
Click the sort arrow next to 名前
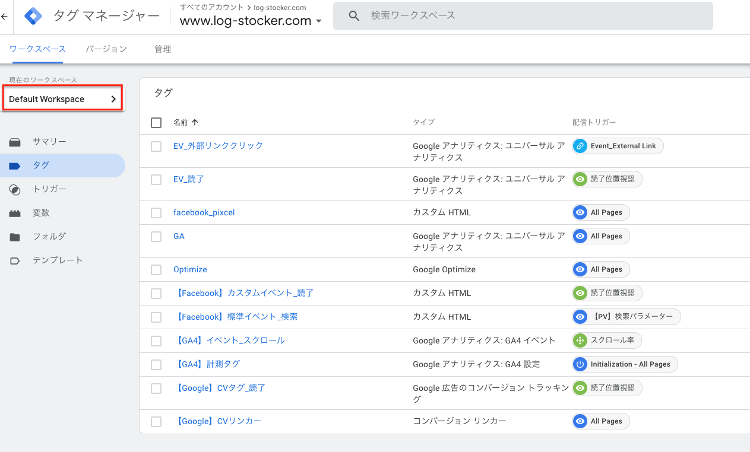[195, 122]
